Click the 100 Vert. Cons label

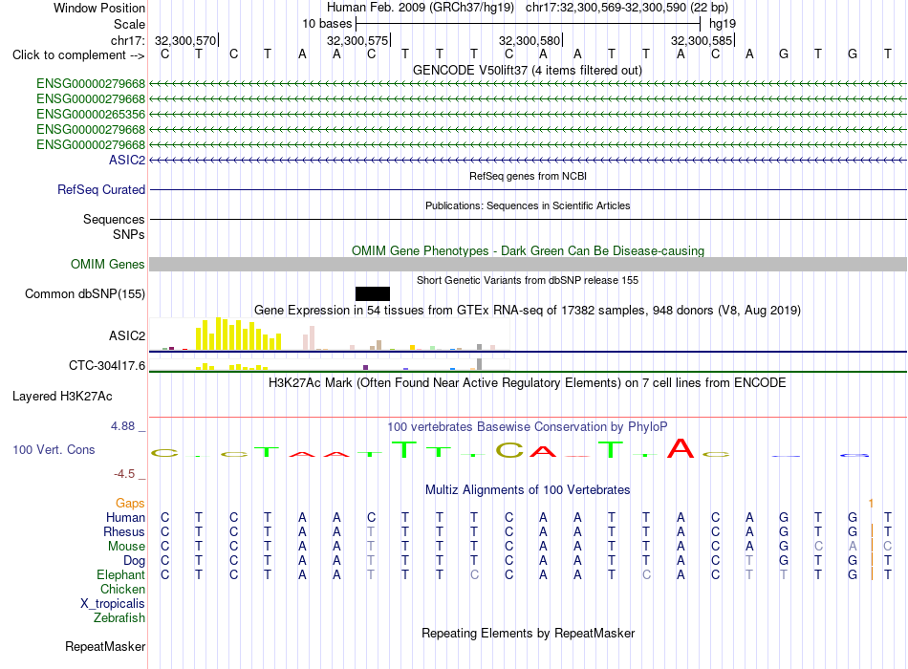54,449
